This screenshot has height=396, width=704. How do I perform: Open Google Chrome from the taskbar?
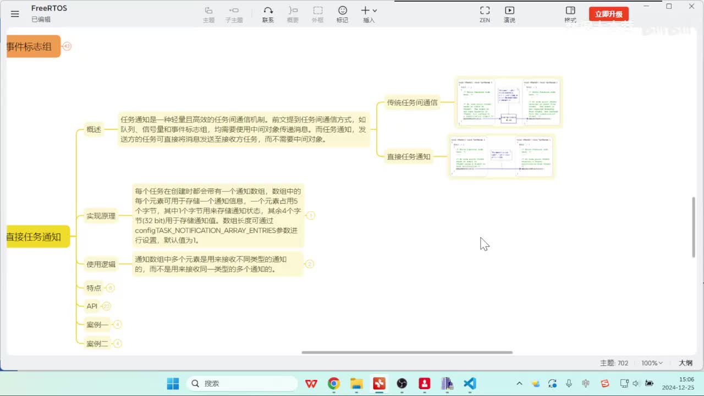coord(334,383)
